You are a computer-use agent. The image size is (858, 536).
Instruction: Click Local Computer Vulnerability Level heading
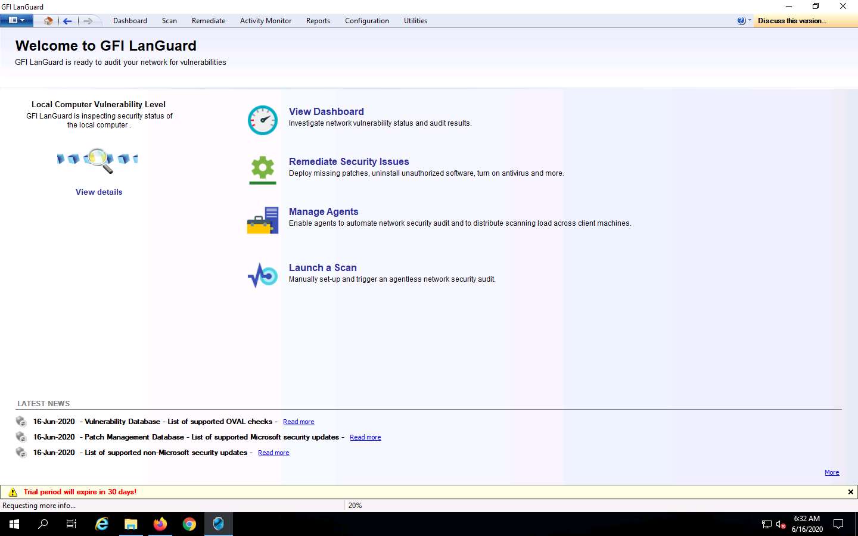coord(98,104)
